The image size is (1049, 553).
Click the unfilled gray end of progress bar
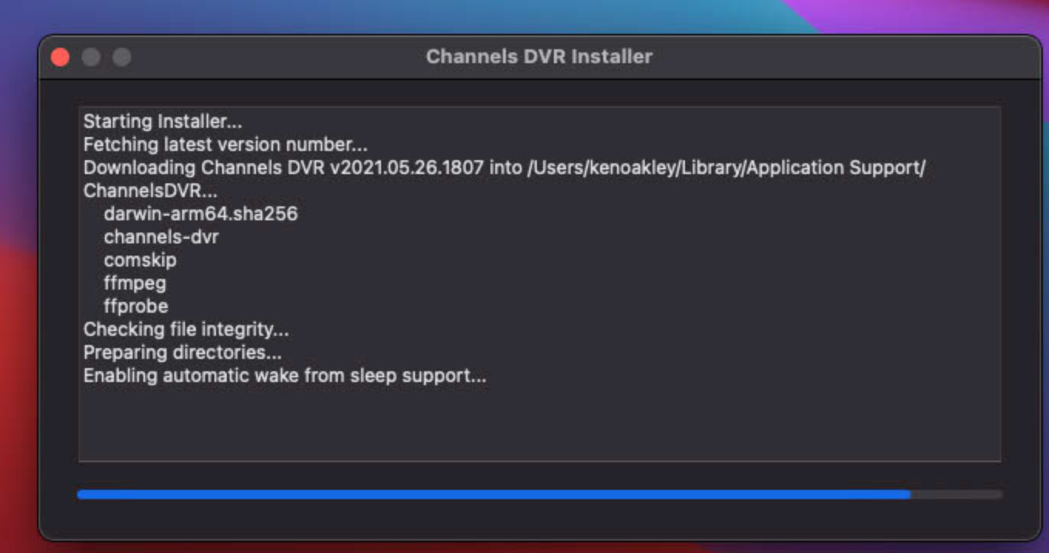coord(956,494)
